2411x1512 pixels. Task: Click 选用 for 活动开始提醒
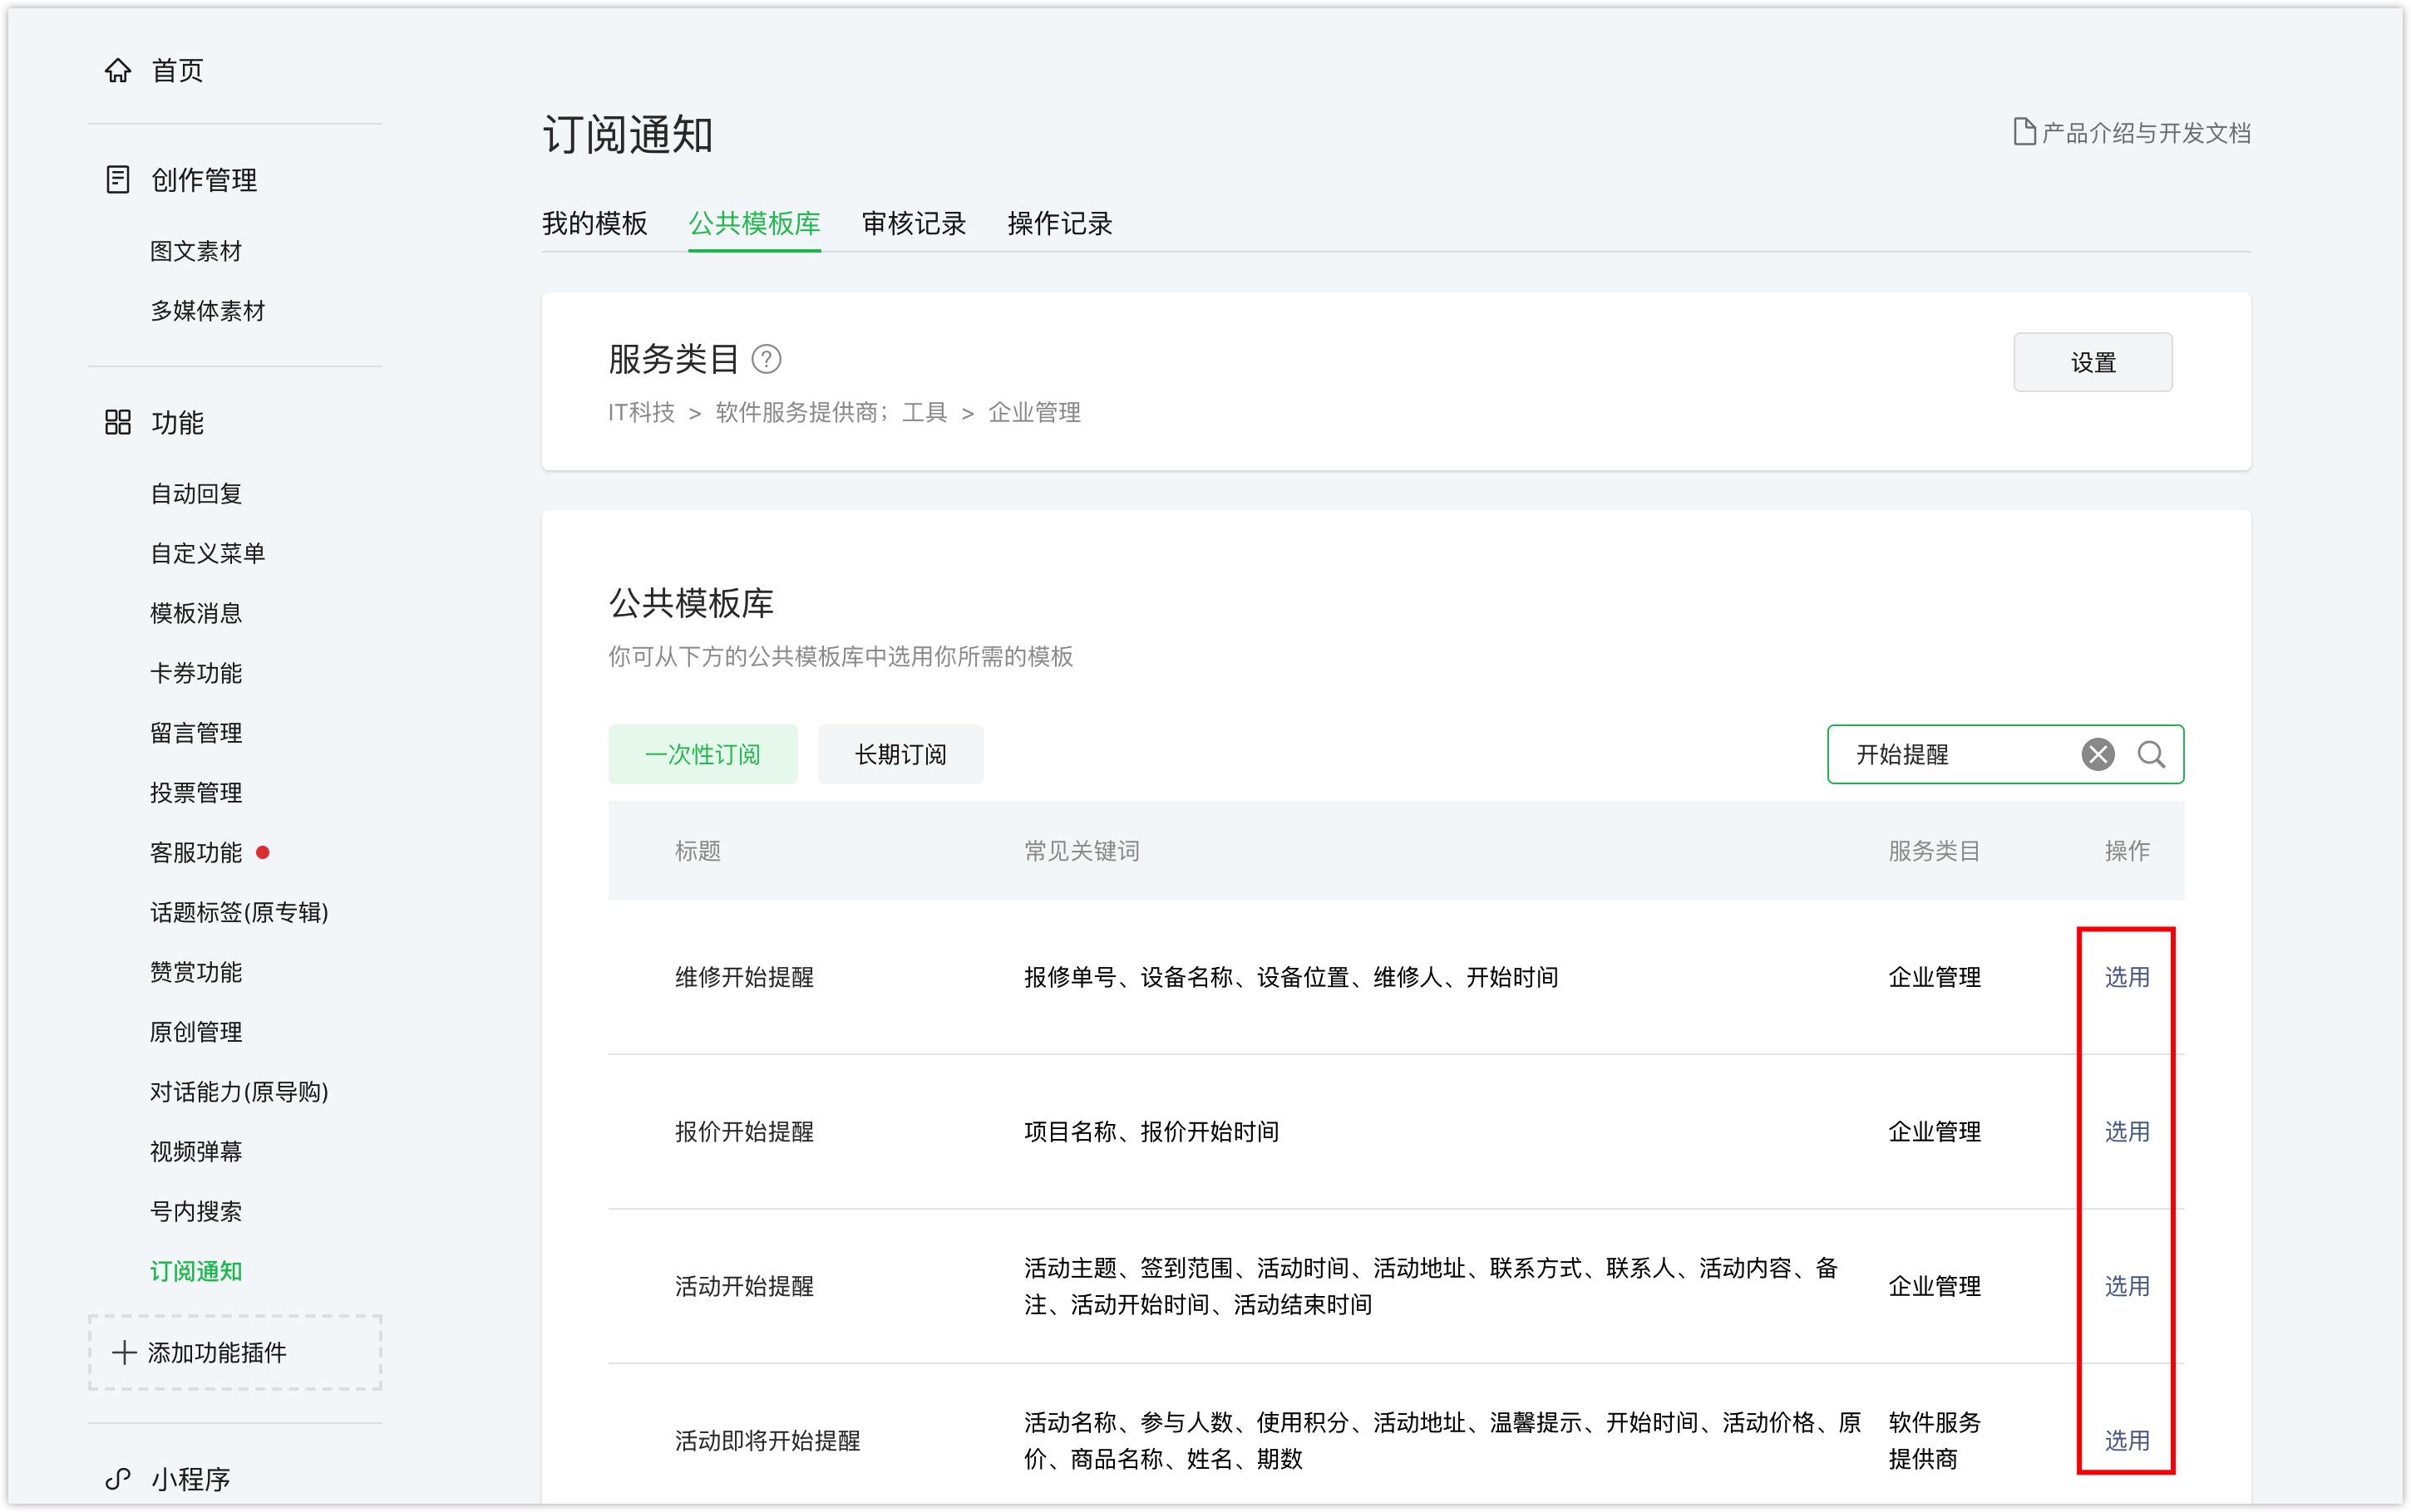pos(2126,1286)
